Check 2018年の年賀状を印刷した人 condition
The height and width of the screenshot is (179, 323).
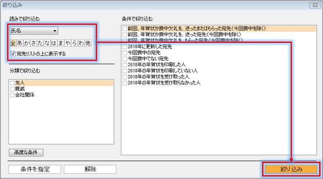point(125,65)
